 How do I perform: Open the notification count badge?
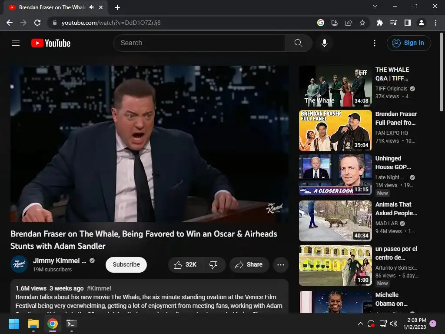[x=433, y=324]
